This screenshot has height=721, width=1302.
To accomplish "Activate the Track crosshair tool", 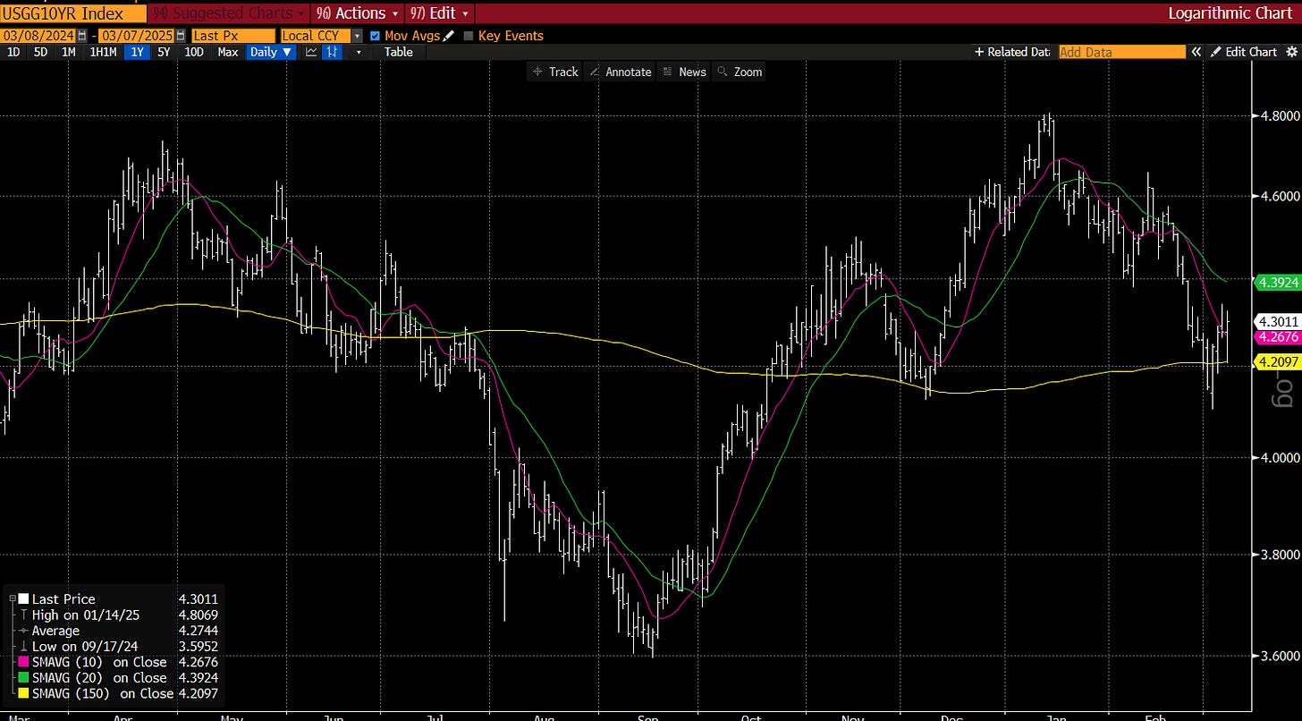I will pos(554,72).
